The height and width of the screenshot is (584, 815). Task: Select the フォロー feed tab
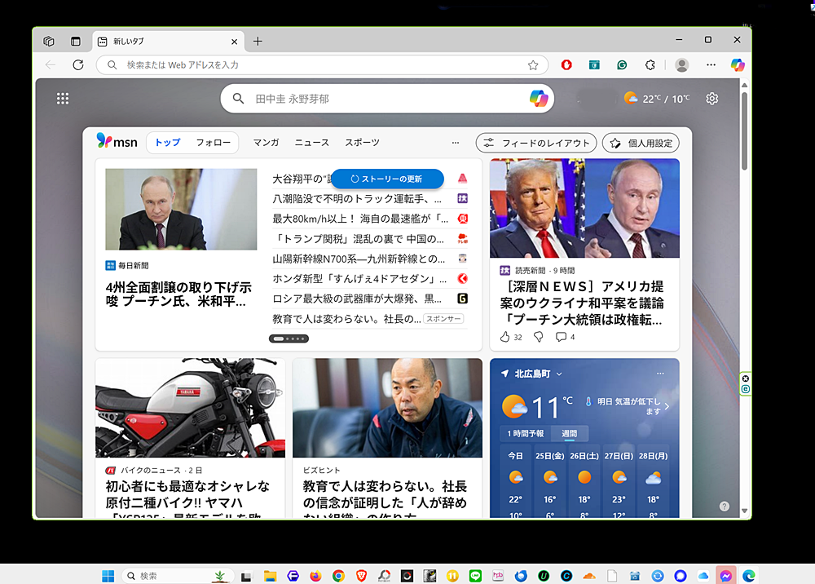click(x=213, y=143)
